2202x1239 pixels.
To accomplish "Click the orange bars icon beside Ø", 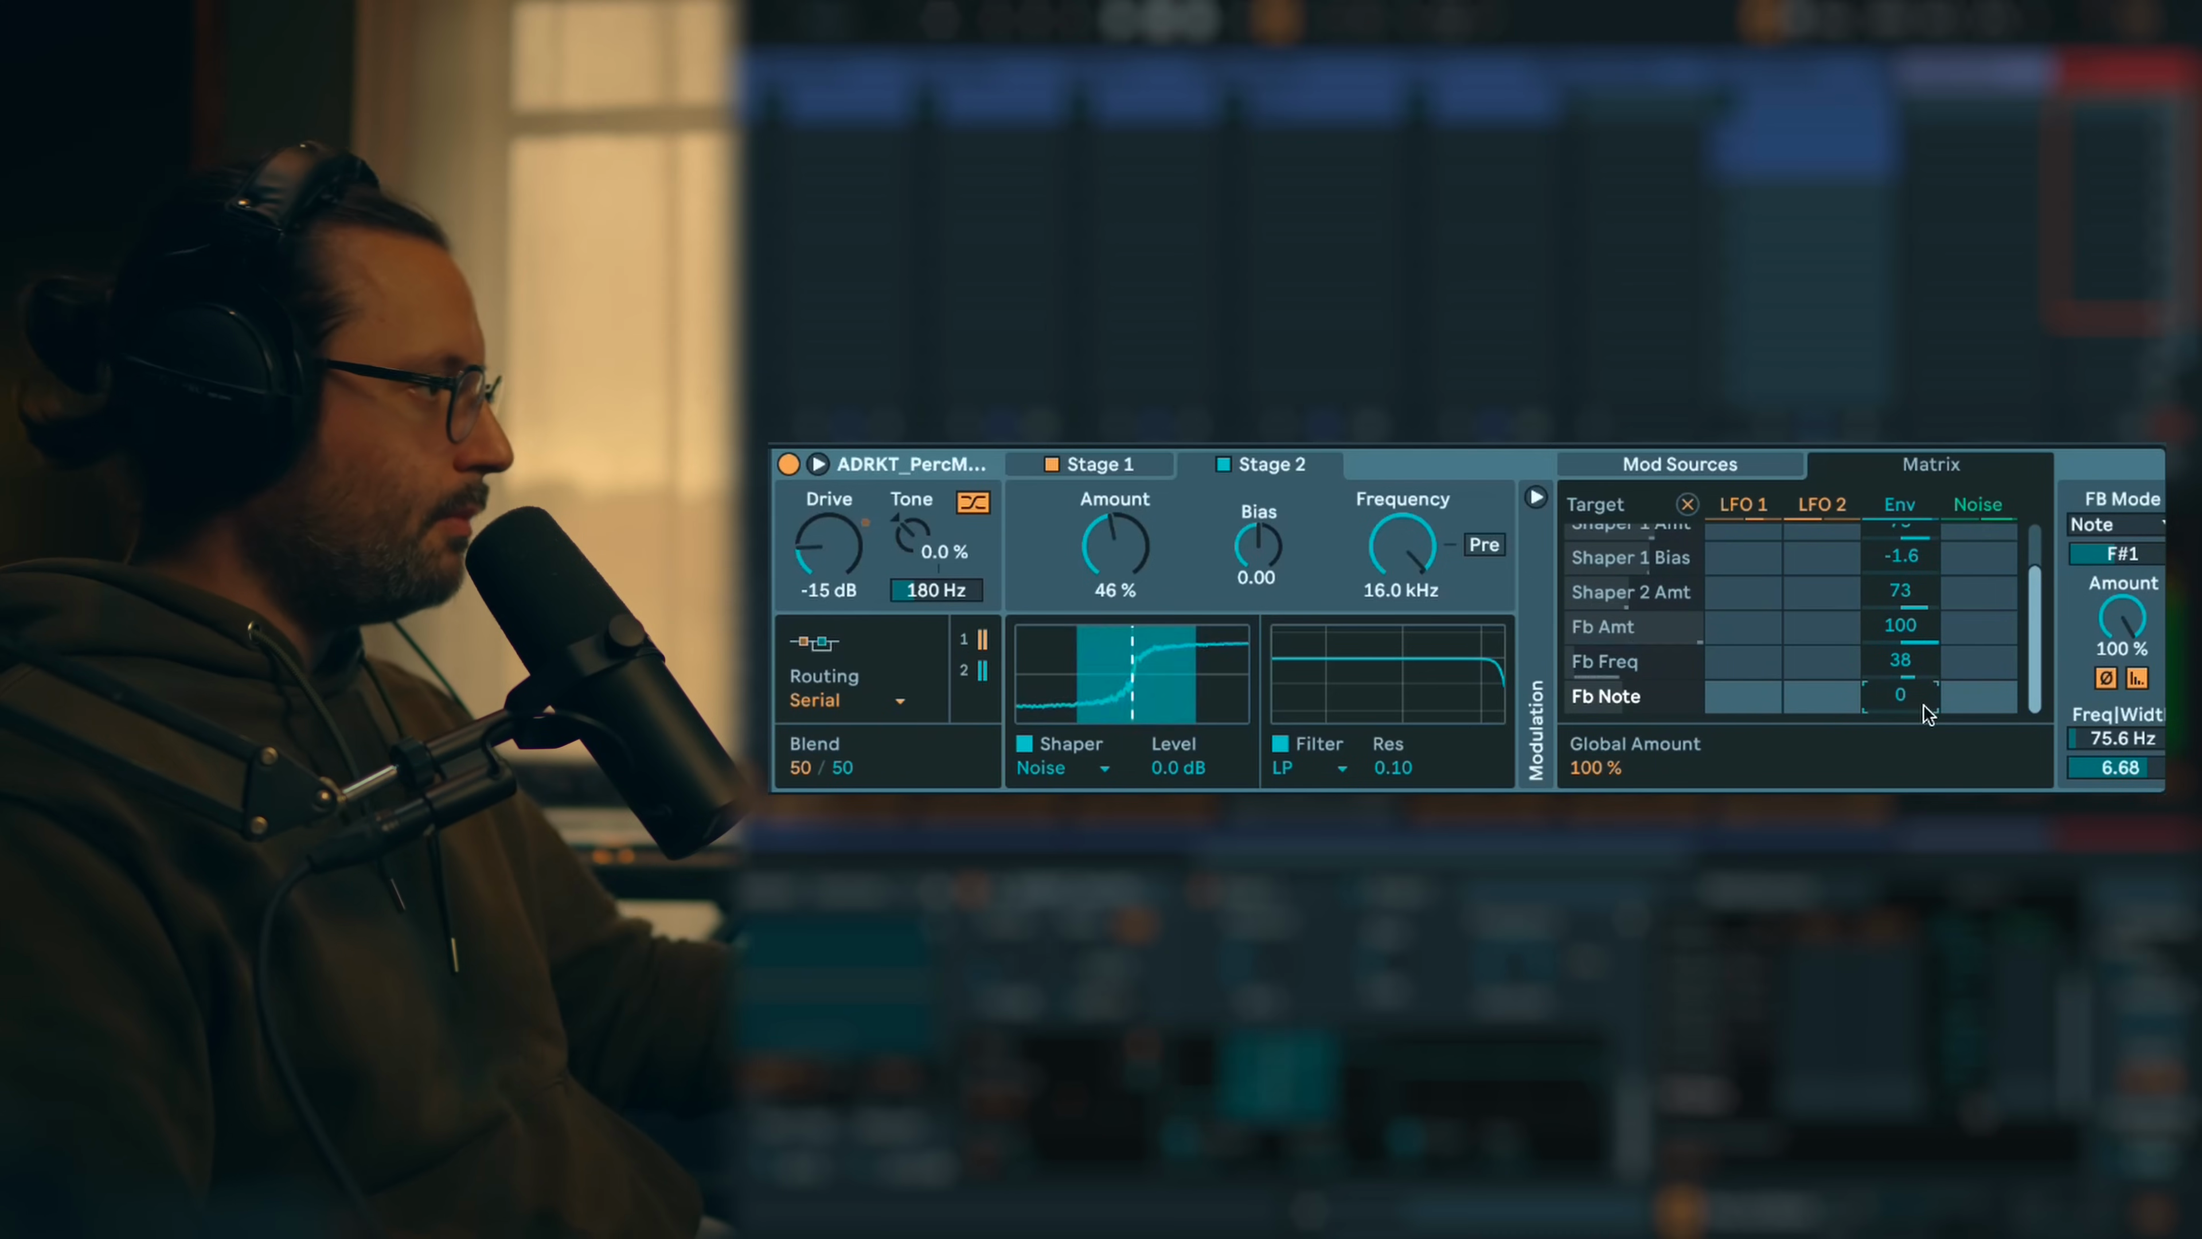I will (x=2136, y=678).
